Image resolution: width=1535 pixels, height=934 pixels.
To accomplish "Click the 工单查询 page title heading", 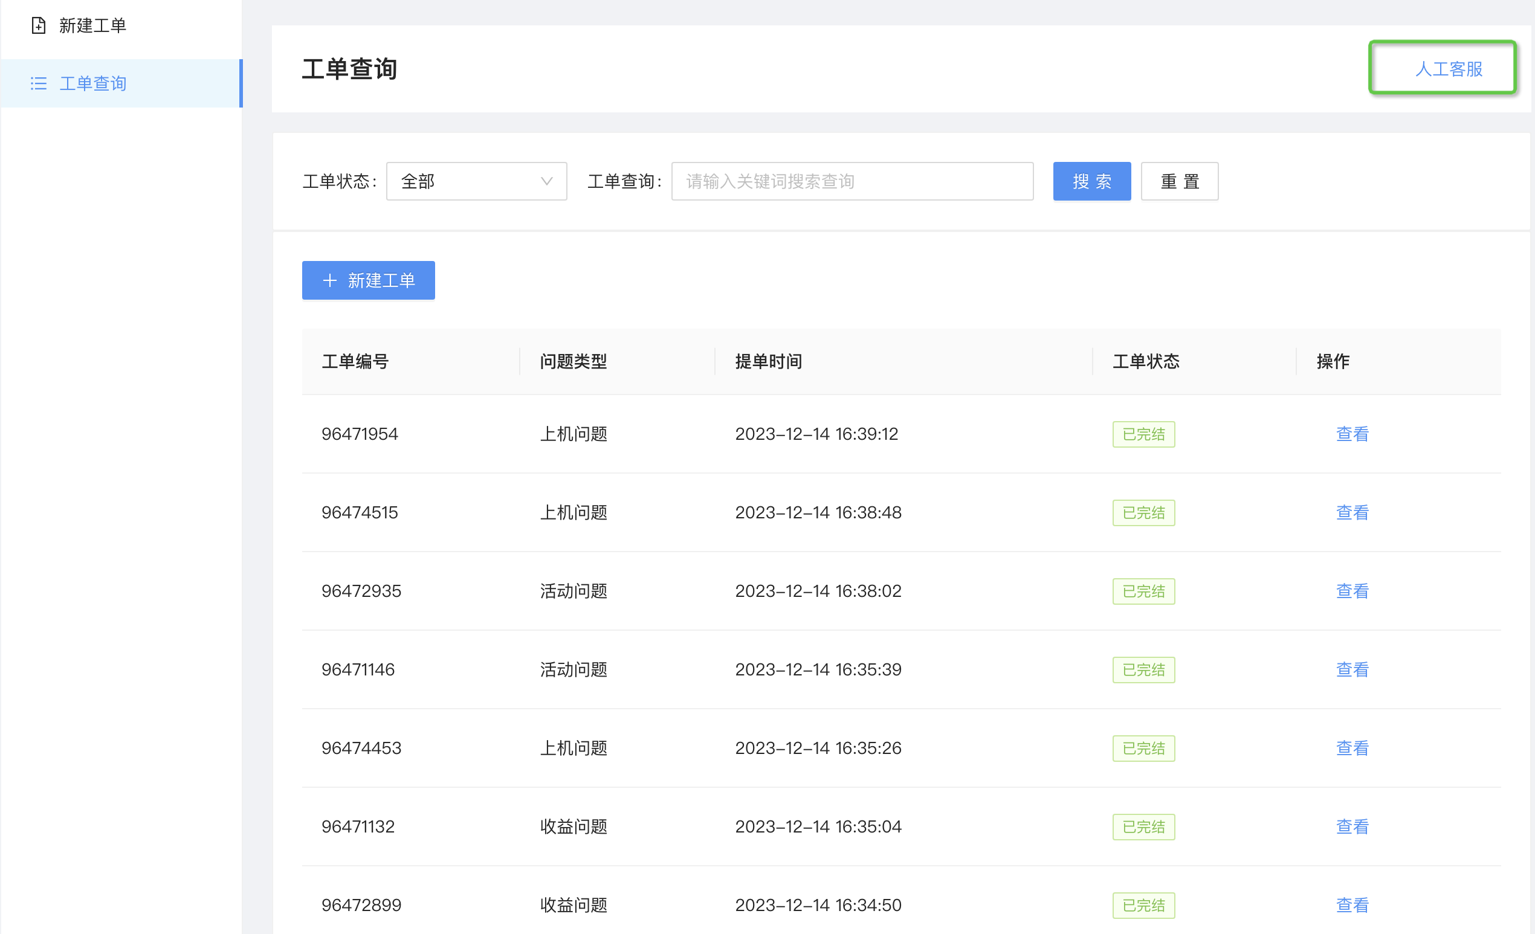I will point(349,68).
